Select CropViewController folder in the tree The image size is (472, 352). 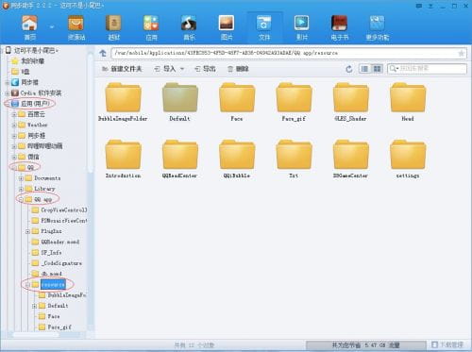[59, 210]
